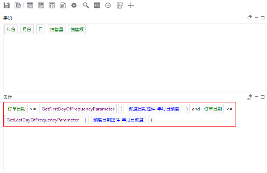Image resolution: width=267 pixels, height=173 pixels.
Task: Select the 日 field chip
Action: (41, 30)
